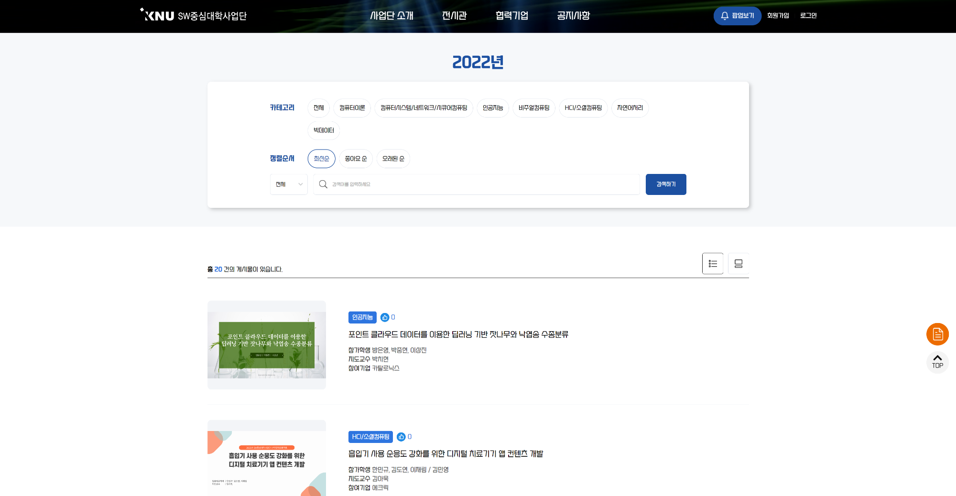This screenshot has width=956, height=496.
Task: Sort by 좋아요 순
Action: pyautogui.click(x=356, y=159)
